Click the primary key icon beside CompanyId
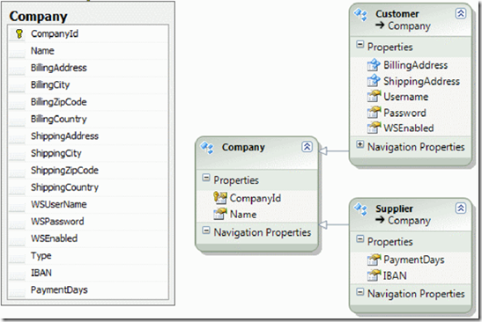Image resolution: width=482 pixels, height=322 pixels. point(19,33)
